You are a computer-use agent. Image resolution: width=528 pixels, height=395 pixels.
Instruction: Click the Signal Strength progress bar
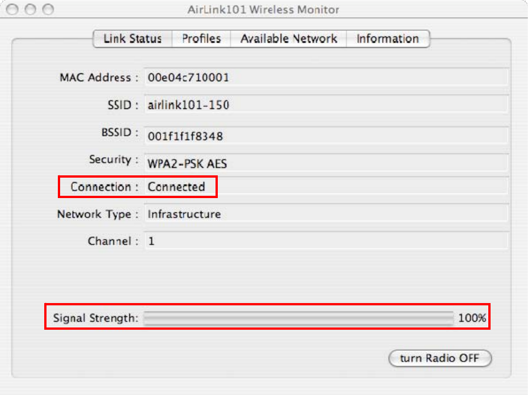pos(298,318)
